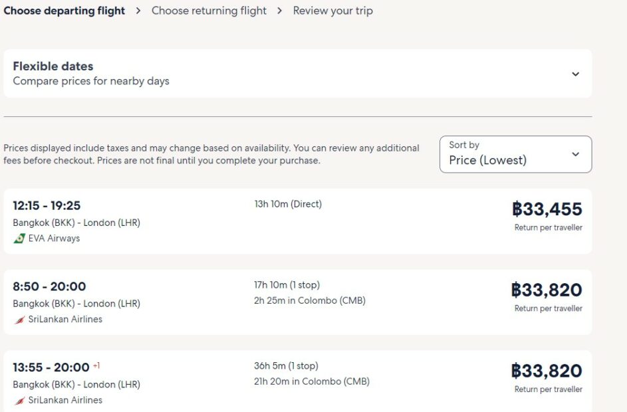Select the 8:50 - 20:00 SriLankan flight
Screen dimensions: 627x412
297,302
